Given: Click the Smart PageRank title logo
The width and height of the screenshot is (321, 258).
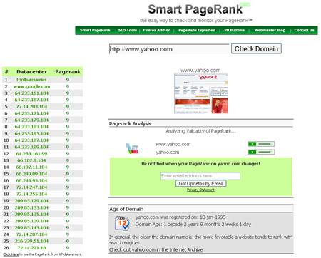Looking at the screenshot, I should click(195, 9).
